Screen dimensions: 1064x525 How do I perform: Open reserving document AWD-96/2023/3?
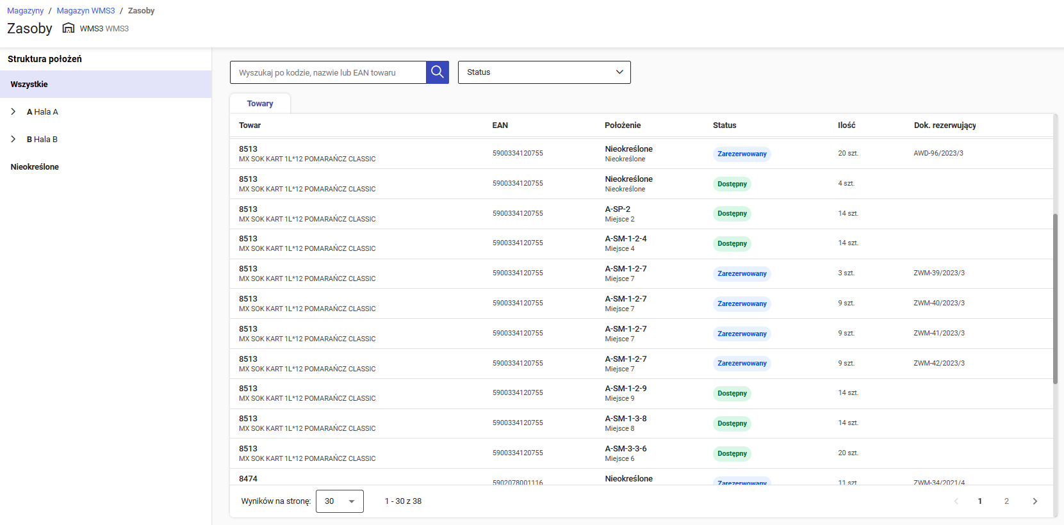coord(938,154)
